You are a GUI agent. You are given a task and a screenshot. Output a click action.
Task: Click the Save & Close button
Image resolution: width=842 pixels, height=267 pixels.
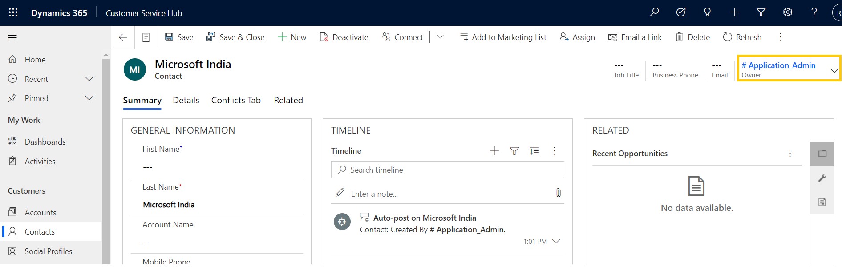click(235, 37)
